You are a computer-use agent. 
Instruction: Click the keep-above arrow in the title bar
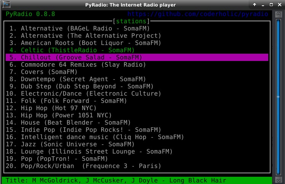tap(255, 5)
